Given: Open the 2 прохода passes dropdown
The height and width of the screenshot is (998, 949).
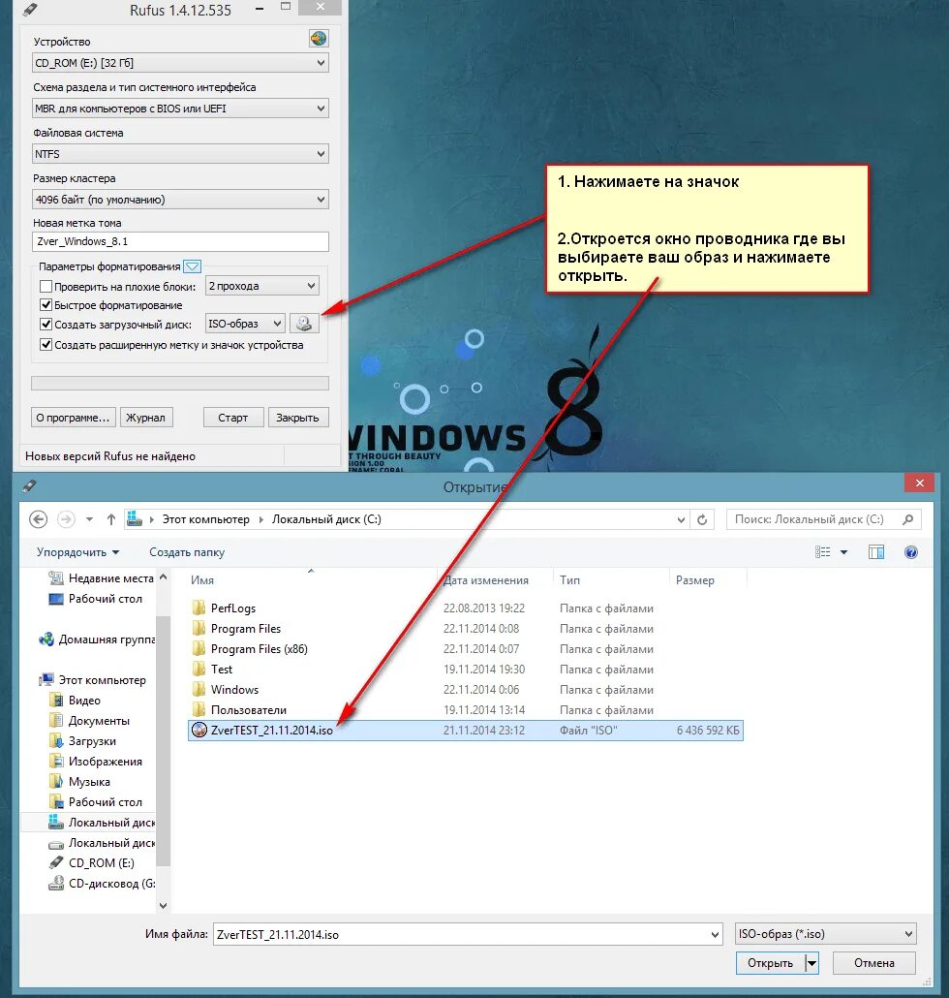Looking at the screenshot, I should (x=262, y=286).
